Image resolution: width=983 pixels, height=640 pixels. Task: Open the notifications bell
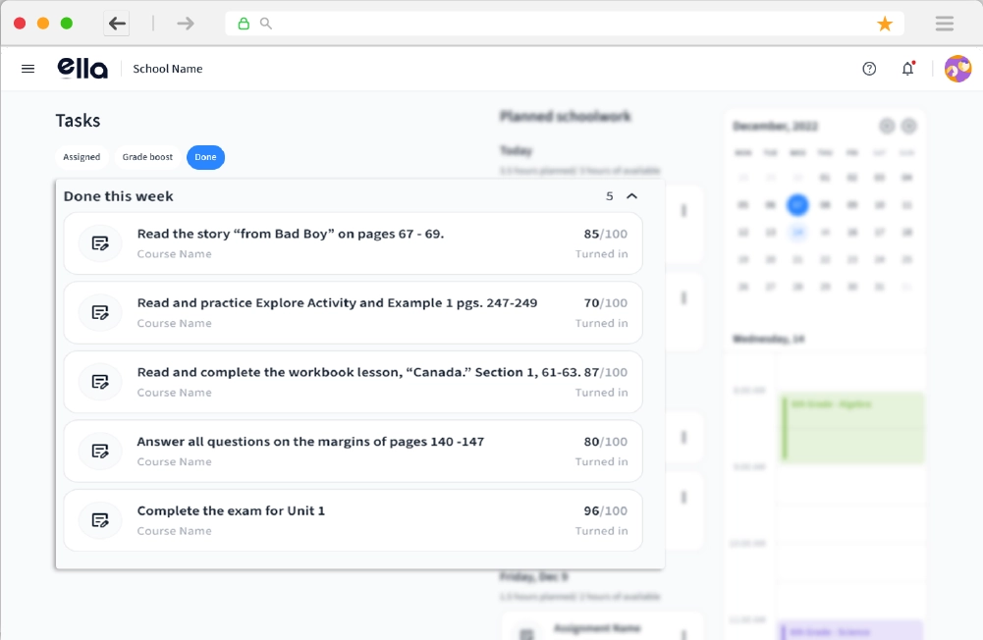(x=907, y=69)
